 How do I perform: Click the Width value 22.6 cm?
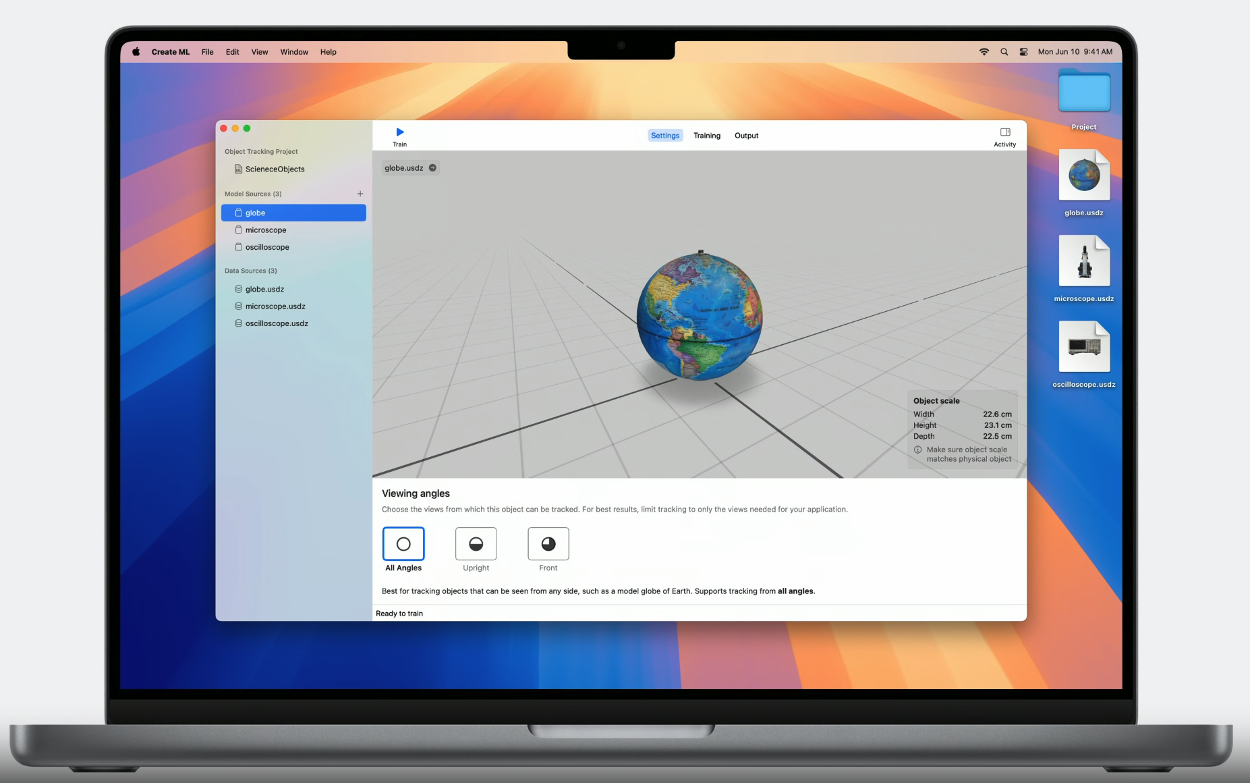click(997, 414)
